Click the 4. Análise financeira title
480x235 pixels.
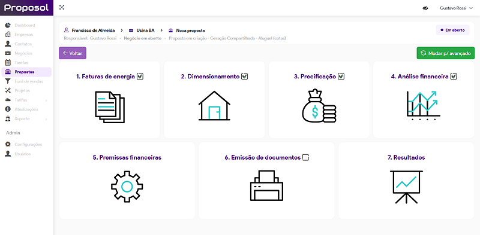(x=419, y=77)
